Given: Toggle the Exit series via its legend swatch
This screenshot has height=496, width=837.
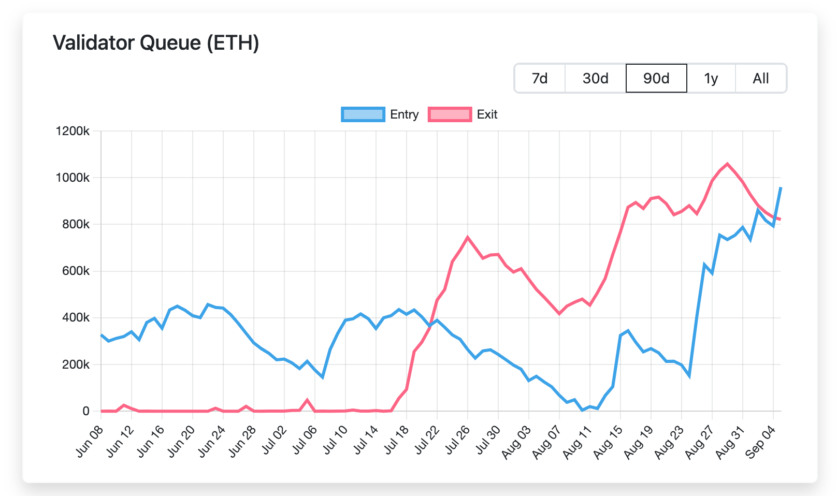Looking at the screenshot, I should [x=450, y=114].
